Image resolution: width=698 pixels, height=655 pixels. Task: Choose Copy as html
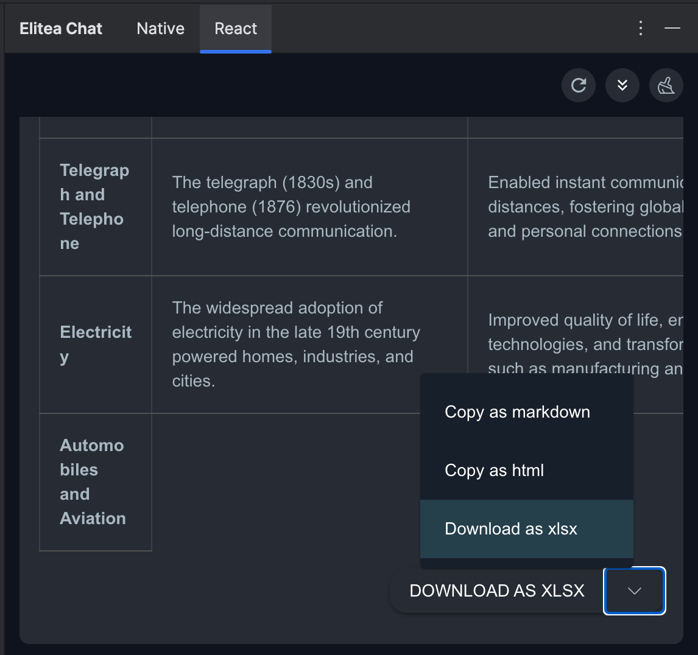[527, 471]
